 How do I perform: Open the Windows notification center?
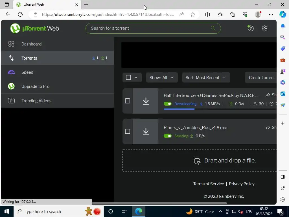(280, 212)
